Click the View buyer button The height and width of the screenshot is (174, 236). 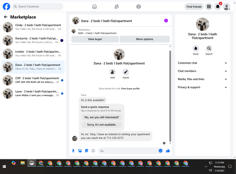95,39
